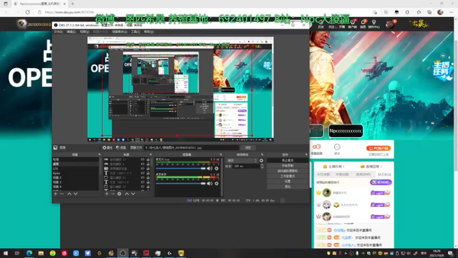Open settings gear of the first mixer channel
The width and height of the screenshot is (458, 258).
[x=216, y=169]
